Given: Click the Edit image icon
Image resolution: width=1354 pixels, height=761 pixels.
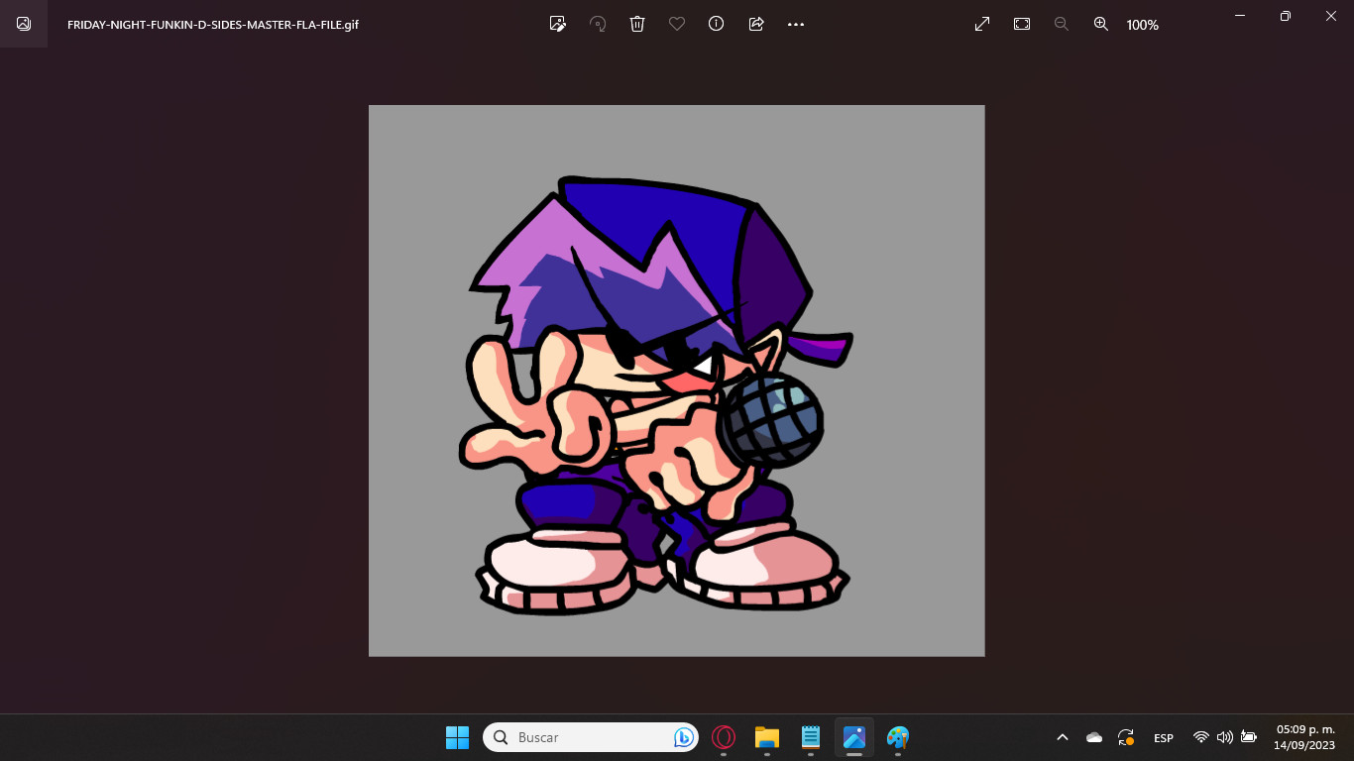Looking at the screenshot, I should [x=558, y=24].
